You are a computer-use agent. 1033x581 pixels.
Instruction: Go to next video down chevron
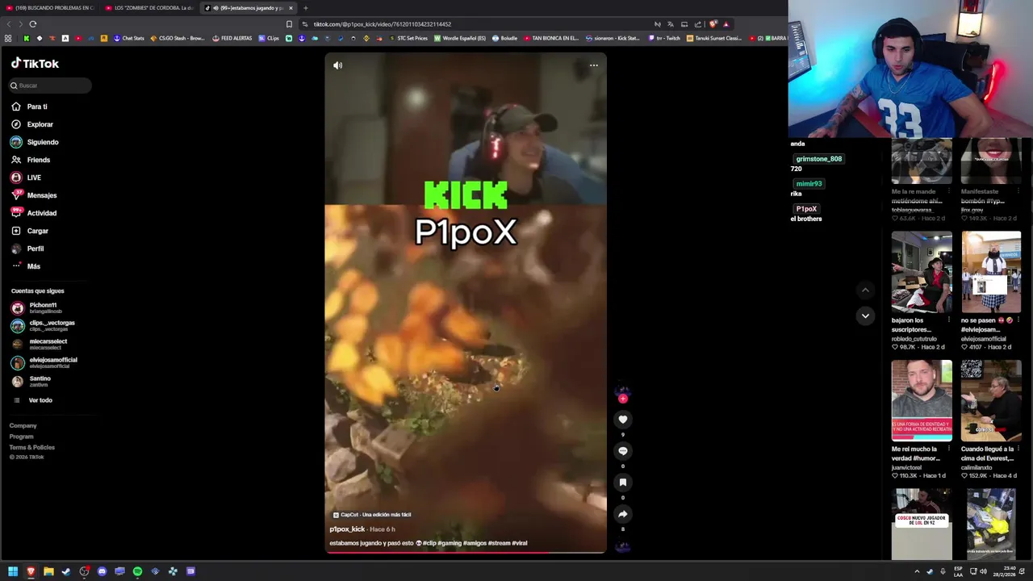(x=865, y=316)
